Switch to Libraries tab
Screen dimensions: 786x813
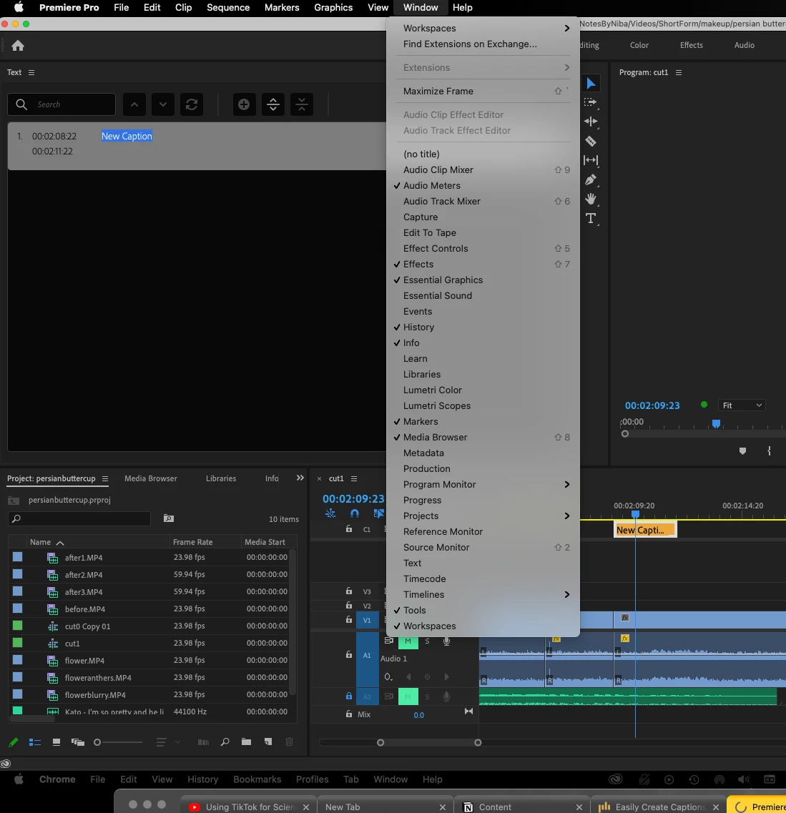pos(221,478)
